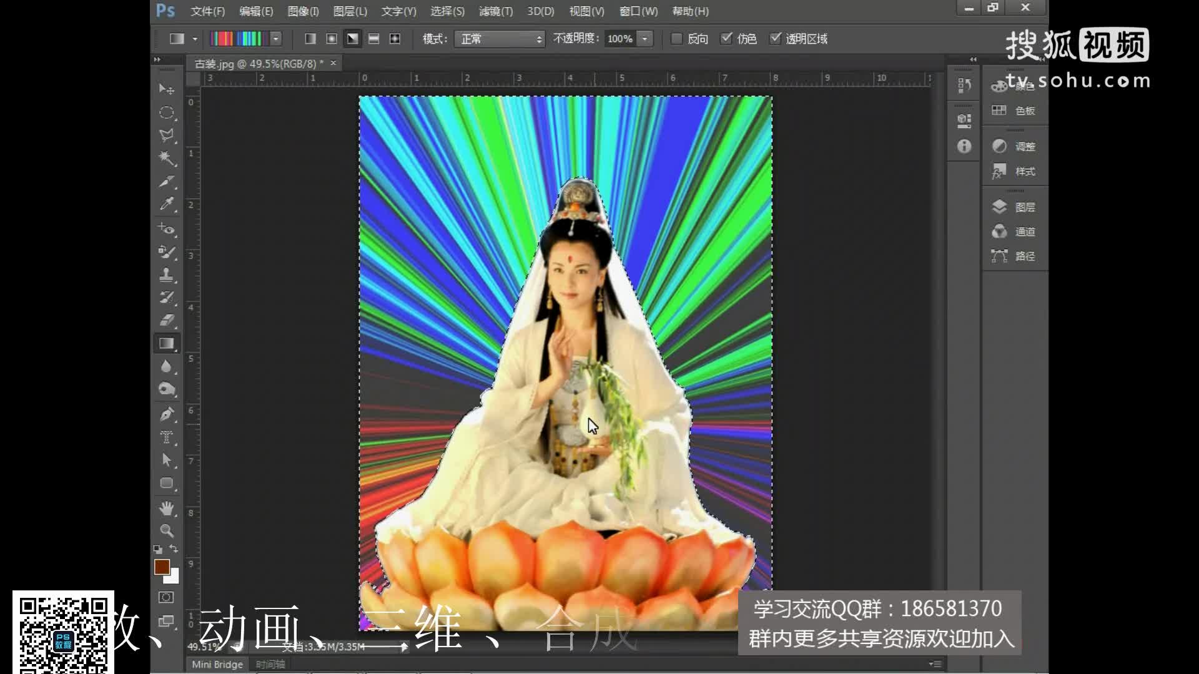
Task: Toggle the 仿色 (Dither) checkbox
Action: tap(726, 39)
